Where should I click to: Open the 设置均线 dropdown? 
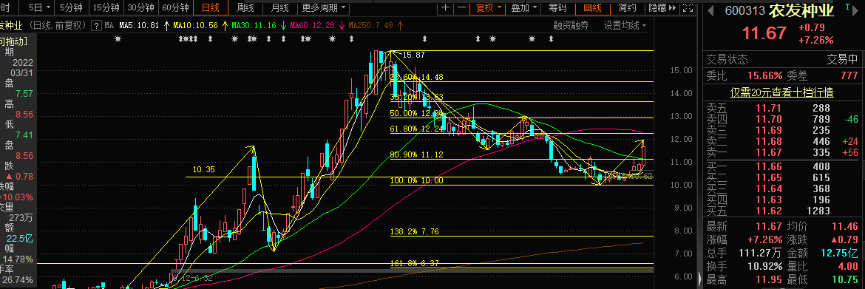(x=625, y=25)
